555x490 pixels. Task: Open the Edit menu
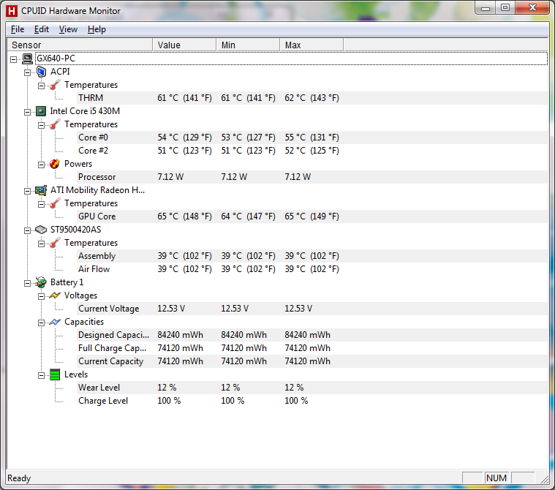tap(42, 29)
